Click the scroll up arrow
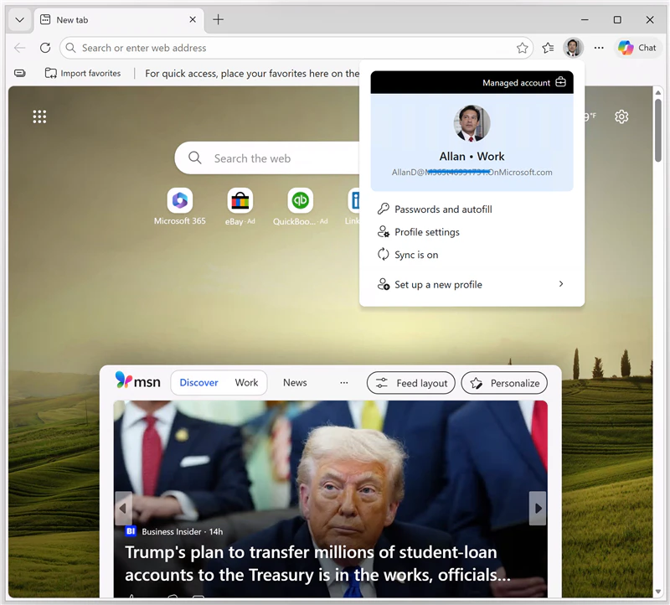This screenshot has height=605, width=670. pyautogui.click(x=658, y=92)
